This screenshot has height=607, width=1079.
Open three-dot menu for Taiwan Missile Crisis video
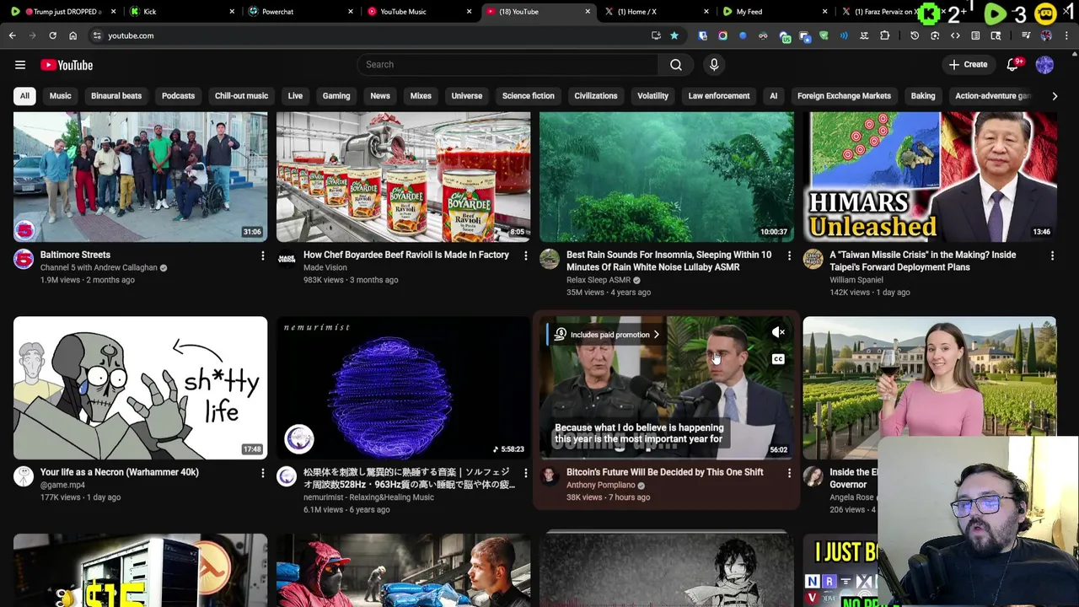pyautogui.click(x=1052, y=255)
